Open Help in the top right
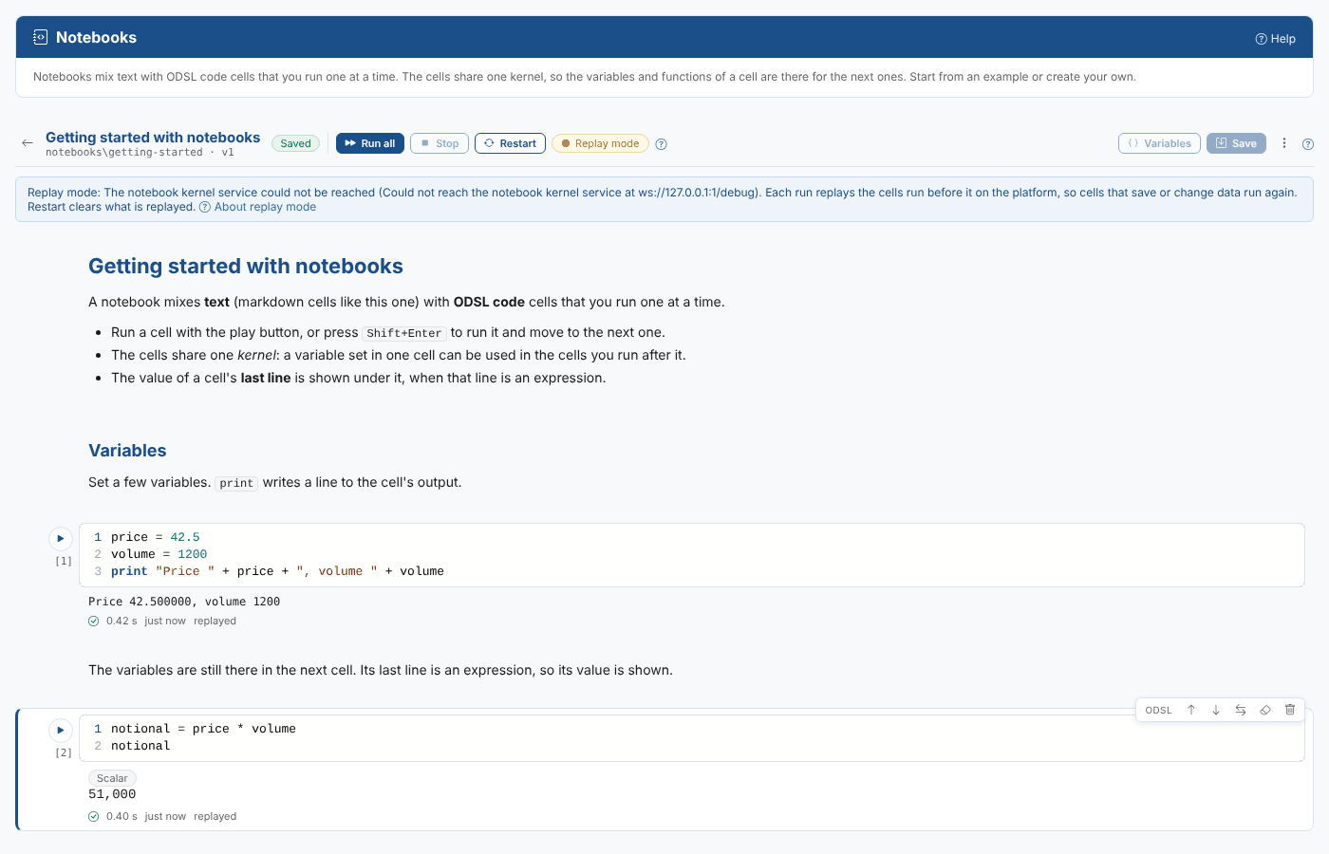The height and width of the screenshot is (854, 1329). tap(1275, 39)
